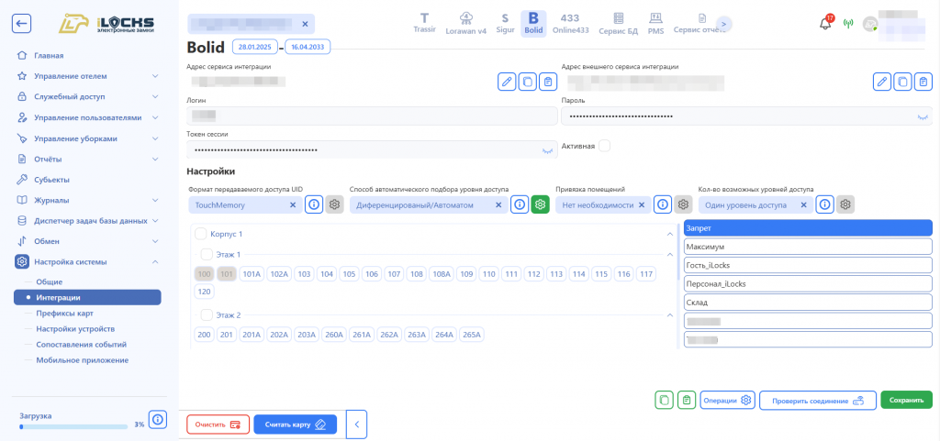Switch to Online433 integration tab
This screenshot has height=441, width=940.
[x=571, y=23]
